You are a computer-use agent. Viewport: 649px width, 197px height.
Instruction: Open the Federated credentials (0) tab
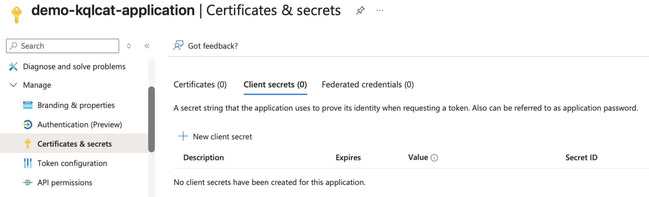click(x=368, y=85)
